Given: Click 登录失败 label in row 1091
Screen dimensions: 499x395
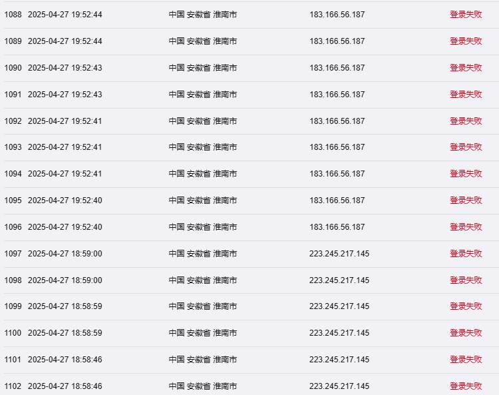Looking at the screenshot, I should coord(466,95).
